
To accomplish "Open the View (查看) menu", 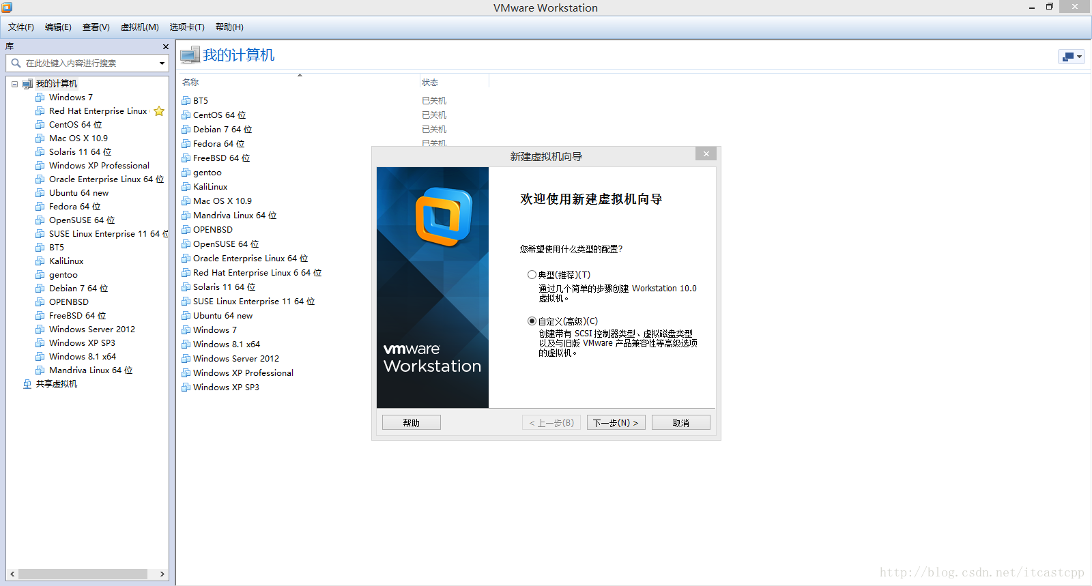I will (x=96, y=27).
